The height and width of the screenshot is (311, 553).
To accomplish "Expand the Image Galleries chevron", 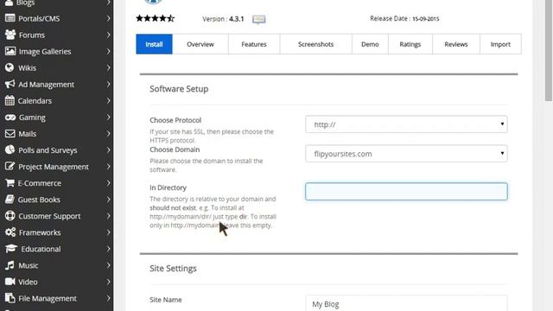I will [108, 51].
